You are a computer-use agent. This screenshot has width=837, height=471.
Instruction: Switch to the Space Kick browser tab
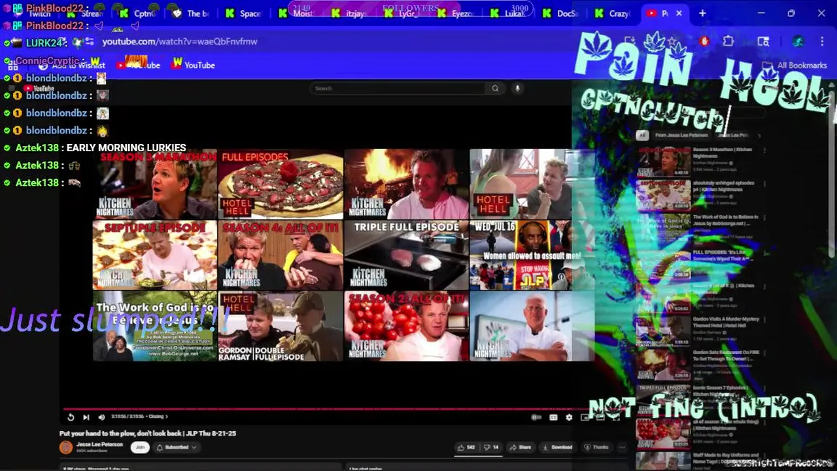coord(243,13)
